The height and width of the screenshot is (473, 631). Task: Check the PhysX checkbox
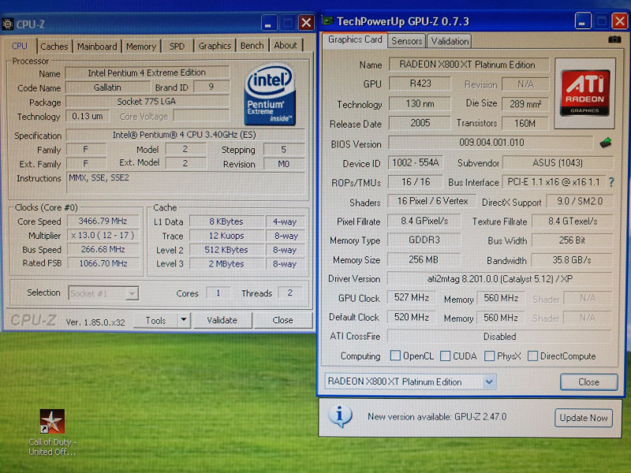tap(489, 356)
